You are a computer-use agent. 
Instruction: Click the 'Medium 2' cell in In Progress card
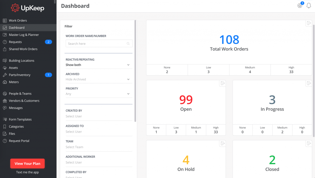pos(282,130)
